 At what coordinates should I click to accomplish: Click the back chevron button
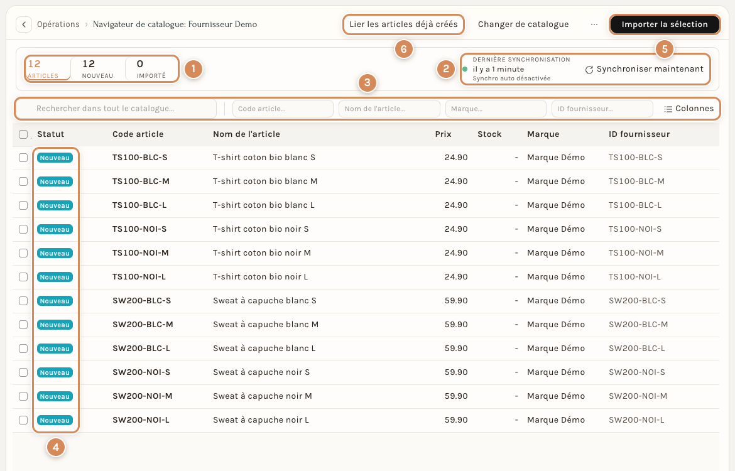pos(24,24)
